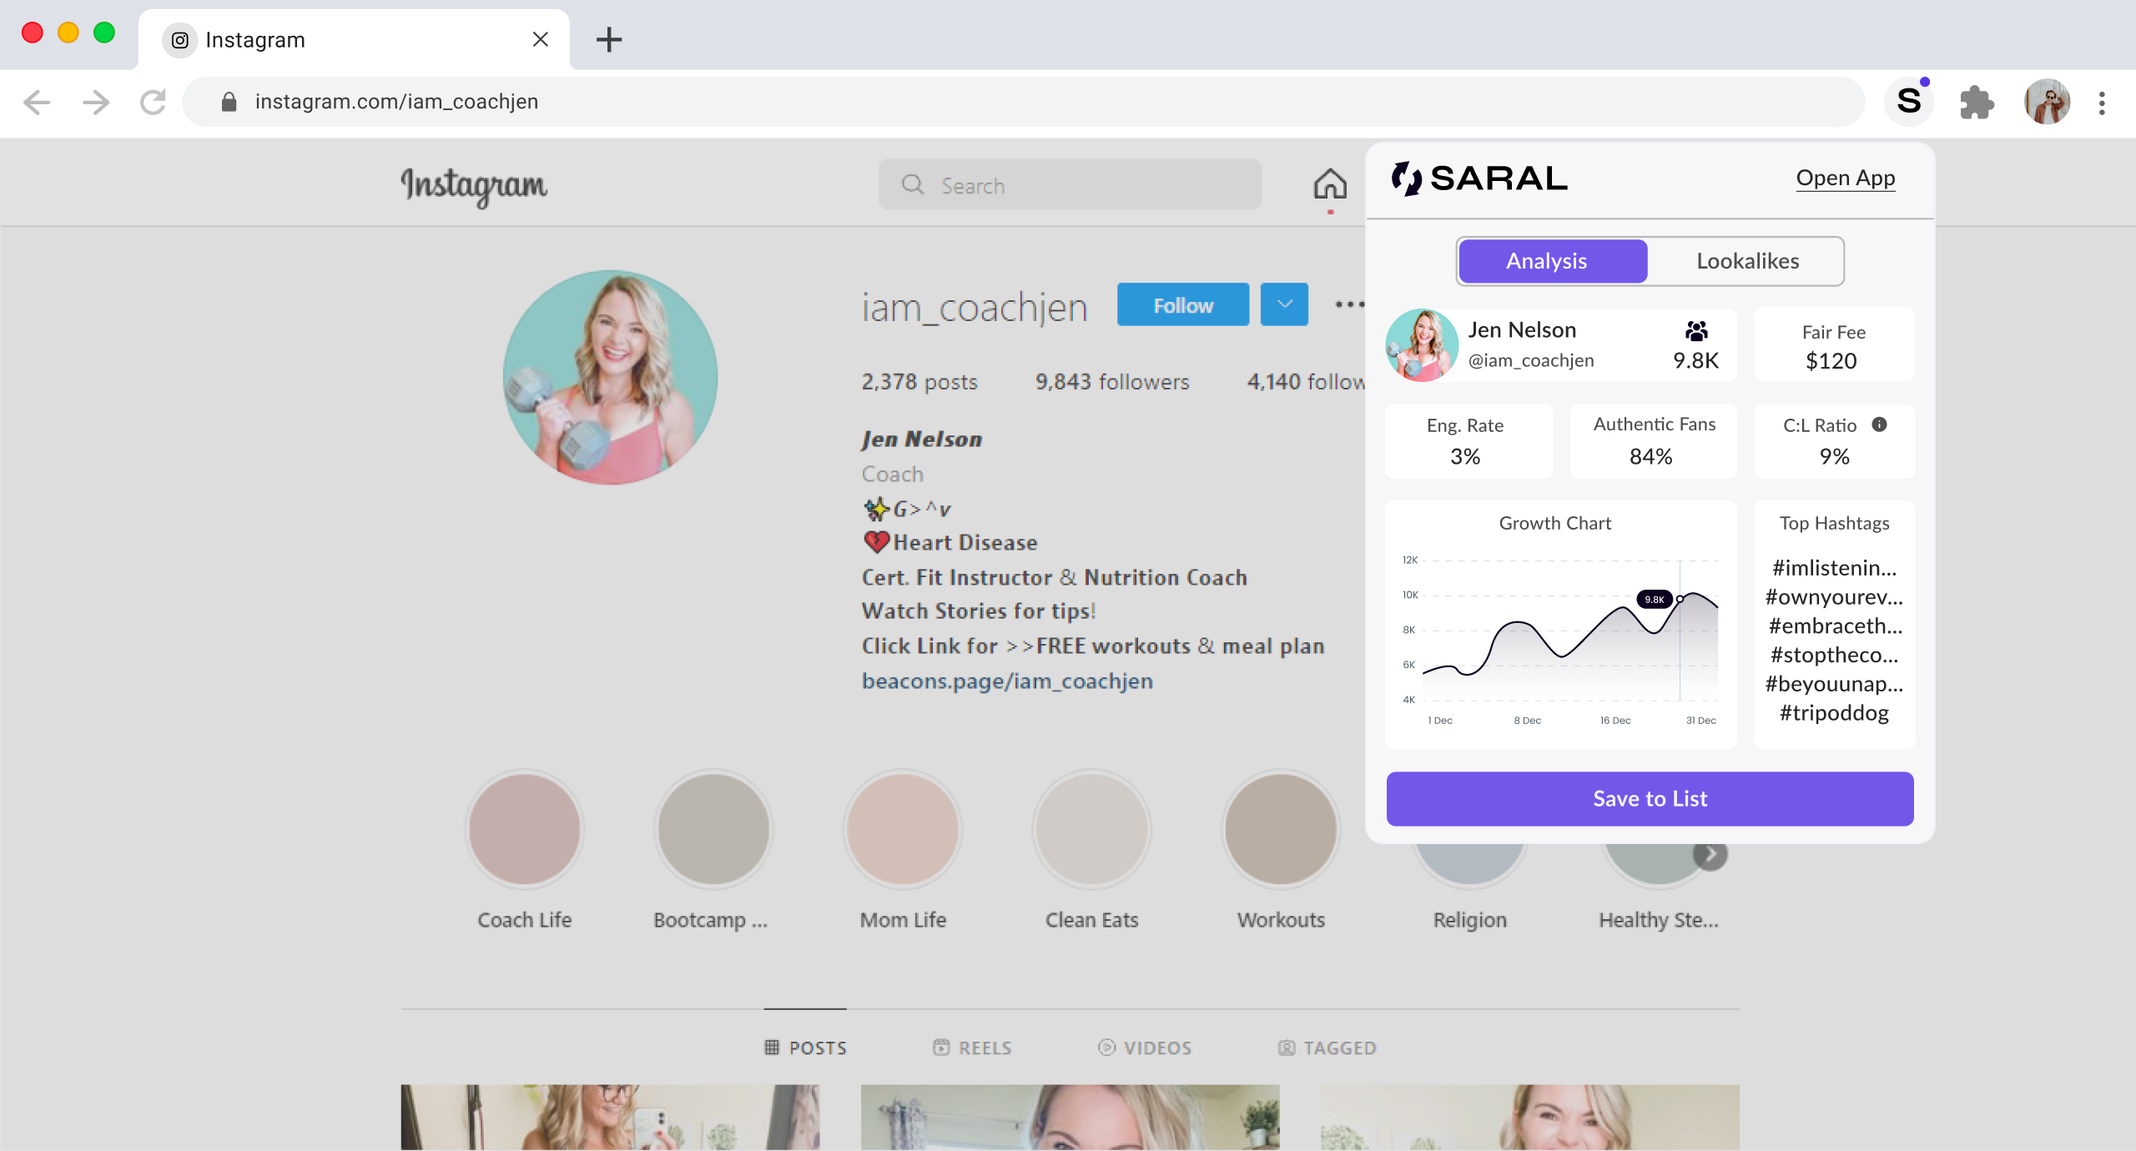The height and width of the screenshot is (1151, 2136).
Task: Click the followers people icon in SARAL
Action: 1696,331
